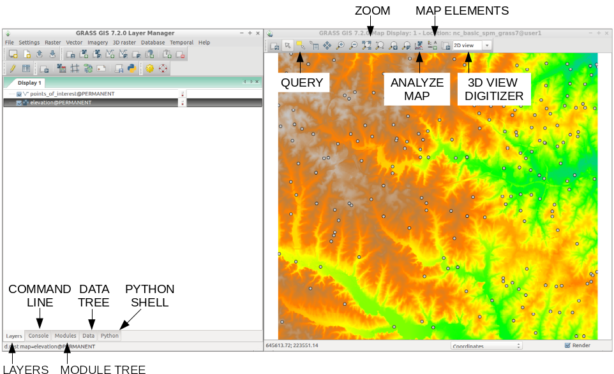Viewport: 614px width, 374px height.
Task: Click the Query raster/vector map tool
Action: pos(300,45)
